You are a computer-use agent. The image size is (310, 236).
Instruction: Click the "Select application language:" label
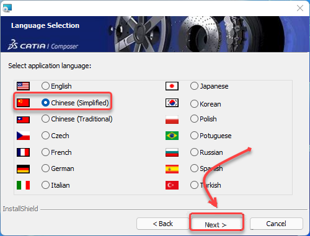coord(50,66)
